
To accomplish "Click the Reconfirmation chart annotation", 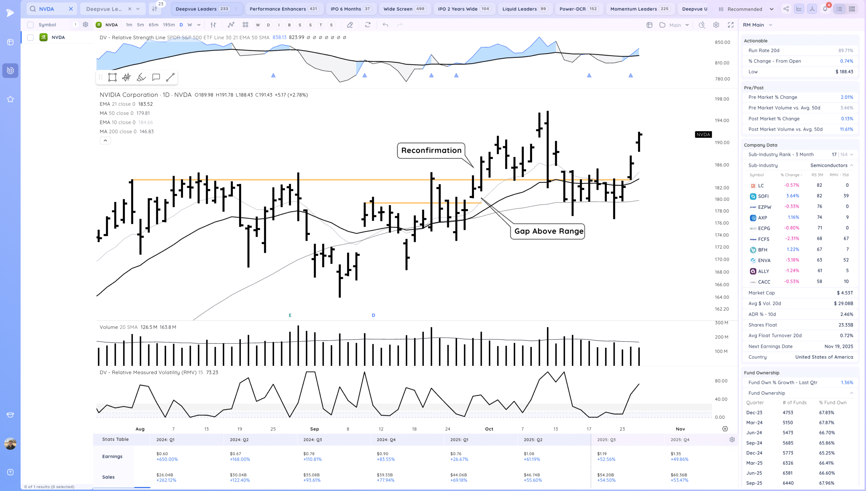I will coord(431,150).
